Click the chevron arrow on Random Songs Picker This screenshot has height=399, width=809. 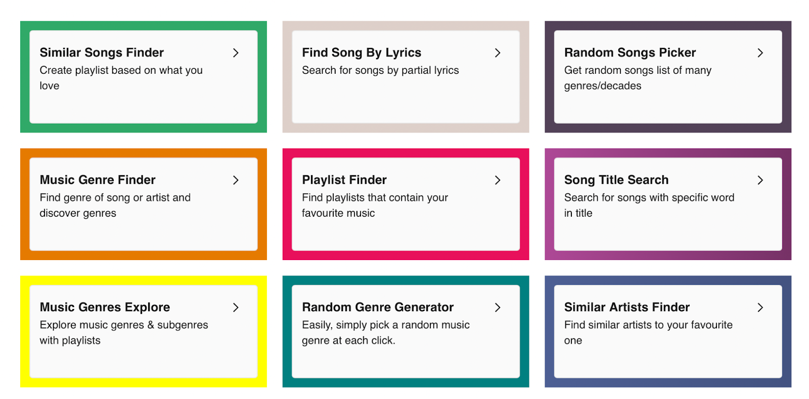click(x=760, y=53)
